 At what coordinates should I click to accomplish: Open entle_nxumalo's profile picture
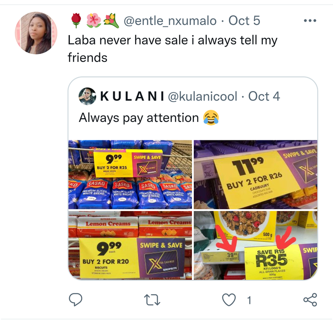tap(36, 33)
